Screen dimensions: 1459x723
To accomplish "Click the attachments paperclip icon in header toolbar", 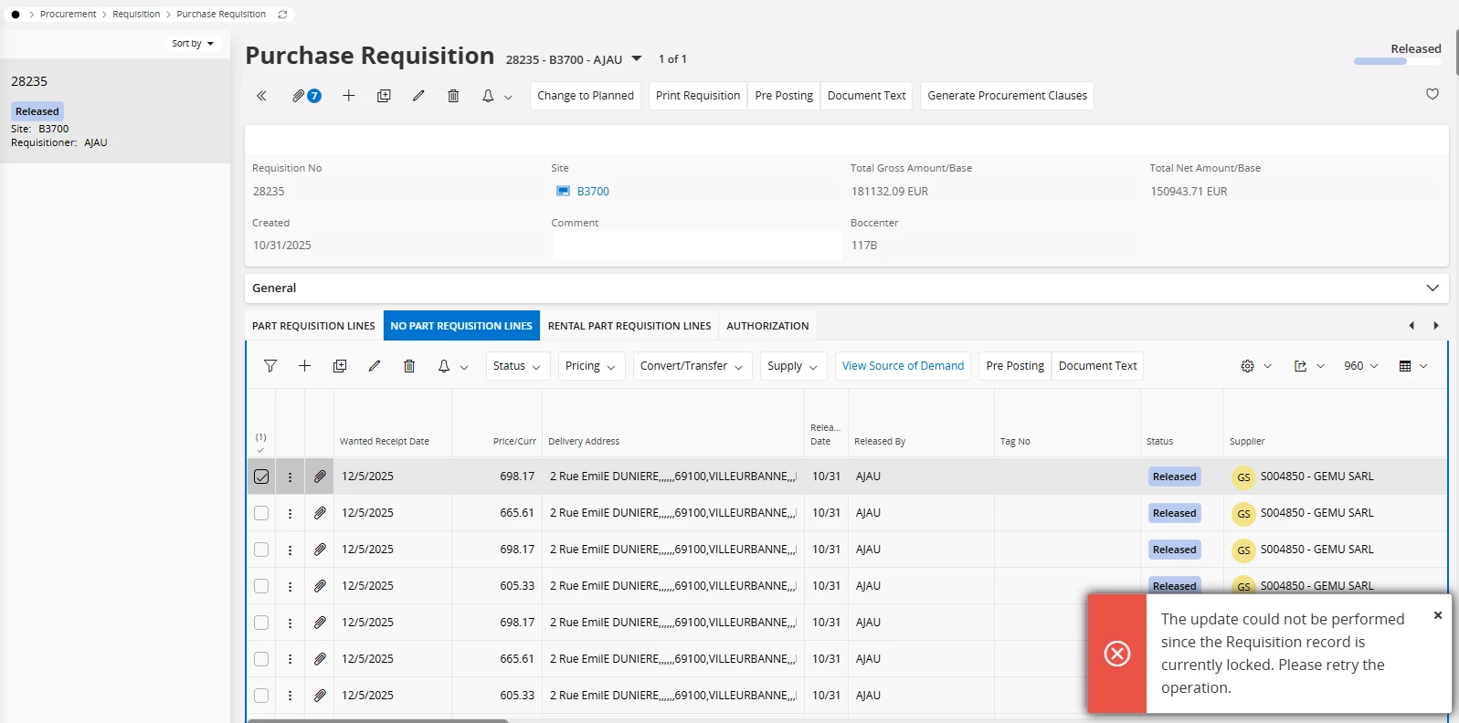I will click(x=299, y=96).
